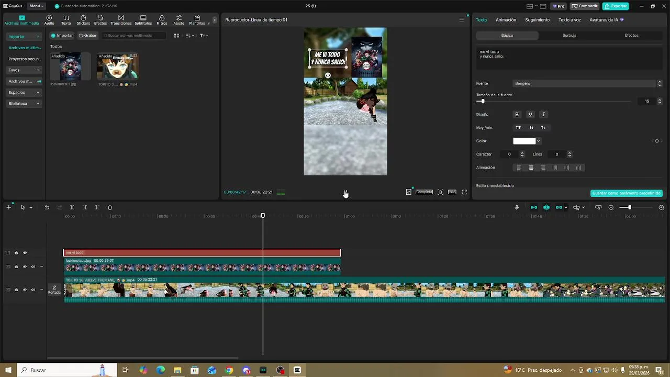This screenshot has height=377, width=670.
Task: Expand the Espacios sidebar section
Action: click(x=24, y=92)
